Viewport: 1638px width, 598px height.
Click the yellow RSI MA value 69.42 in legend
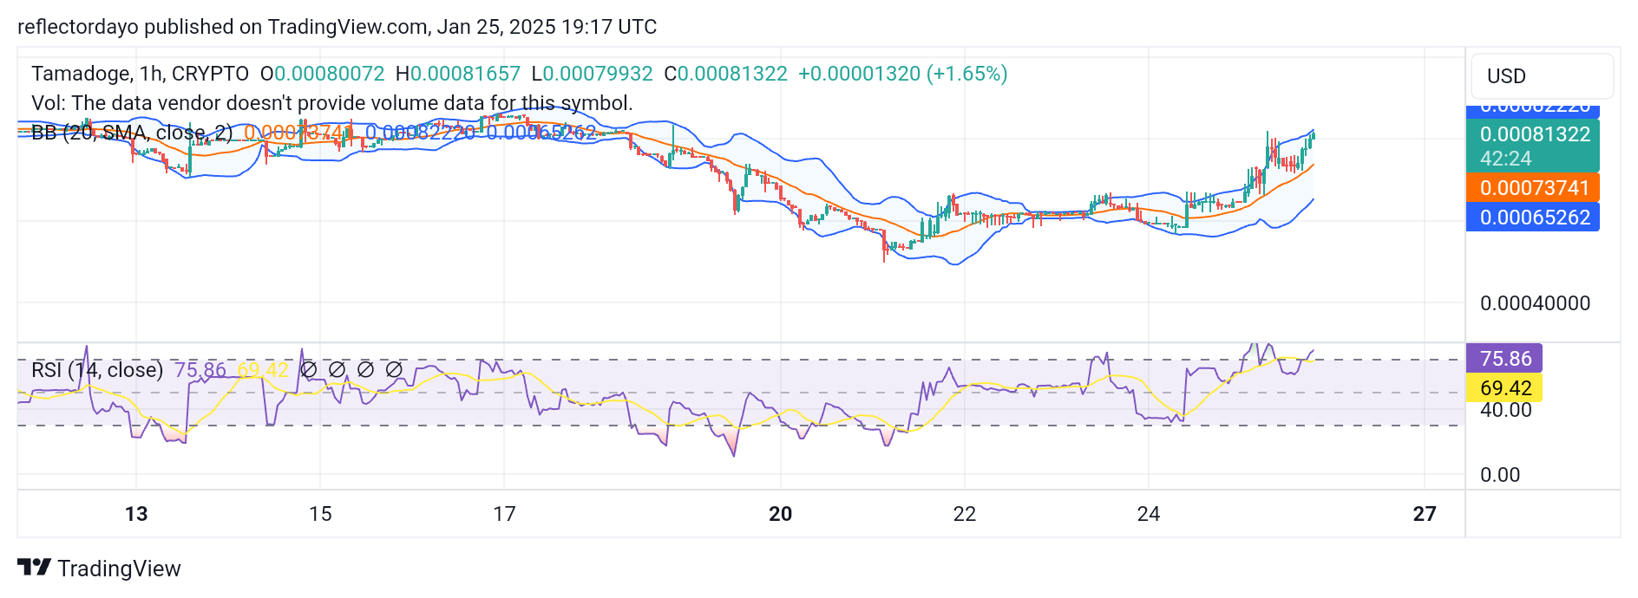coord(263,370)
